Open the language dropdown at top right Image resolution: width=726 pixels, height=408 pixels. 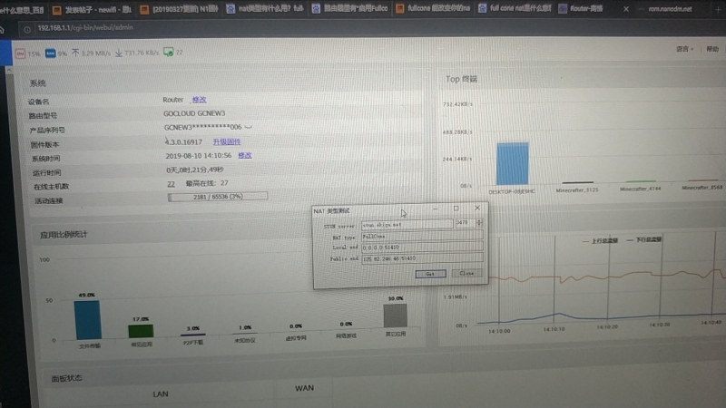686,48
